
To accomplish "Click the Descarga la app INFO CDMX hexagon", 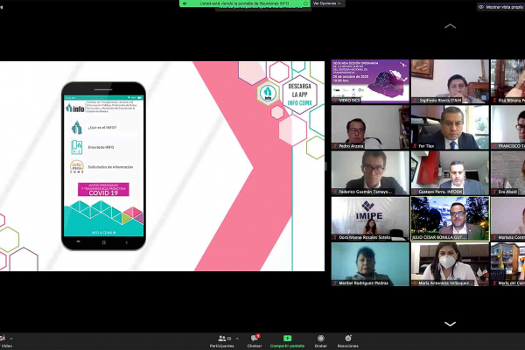I will click(x=299, y=94).
